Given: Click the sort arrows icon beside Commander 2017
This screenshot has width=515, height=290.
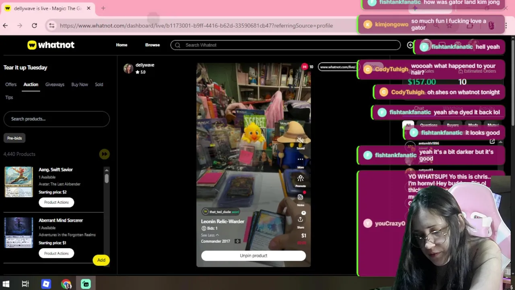Looking at the screenshot, I should 237,241.
